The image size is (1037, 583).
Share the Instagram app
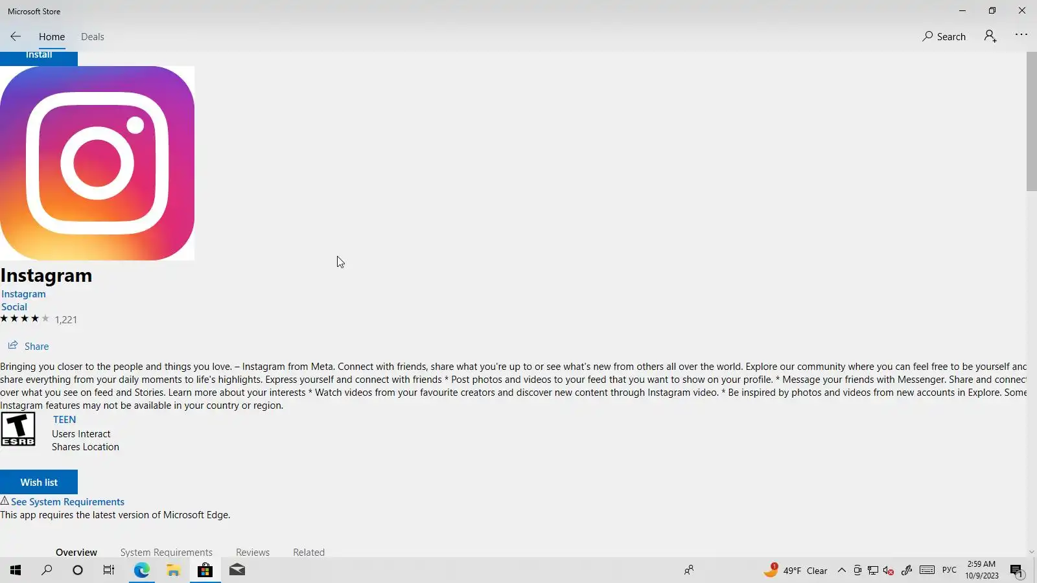click(x=29, y=346)
